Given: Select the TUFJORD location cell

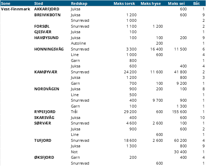Looking at the screenshot, I should [x=43, y=140].
